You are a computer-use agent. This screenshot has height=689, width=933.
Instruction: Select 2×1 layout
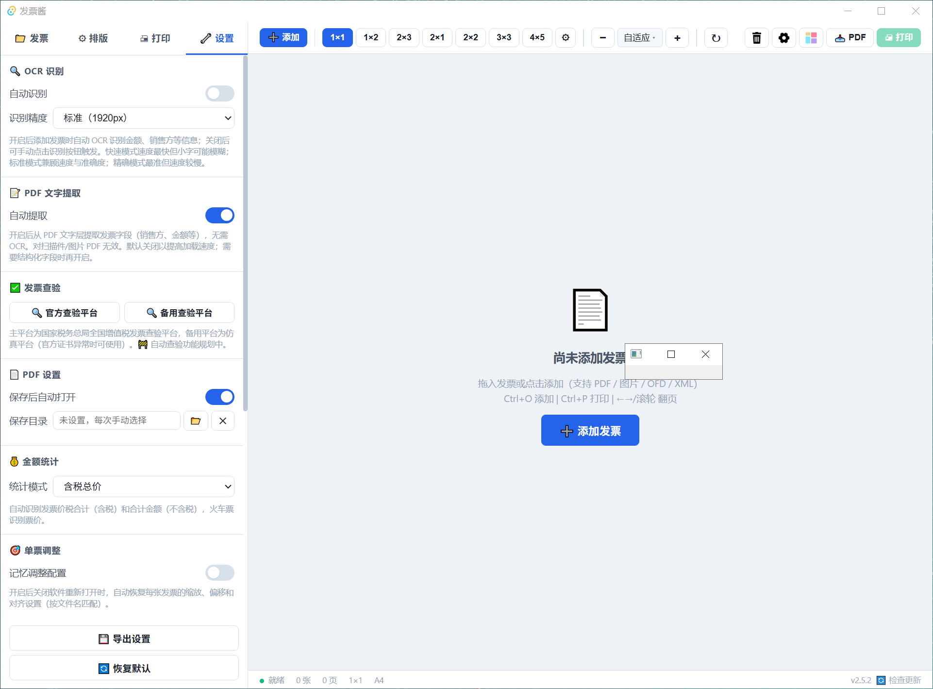tap(437, 37)
